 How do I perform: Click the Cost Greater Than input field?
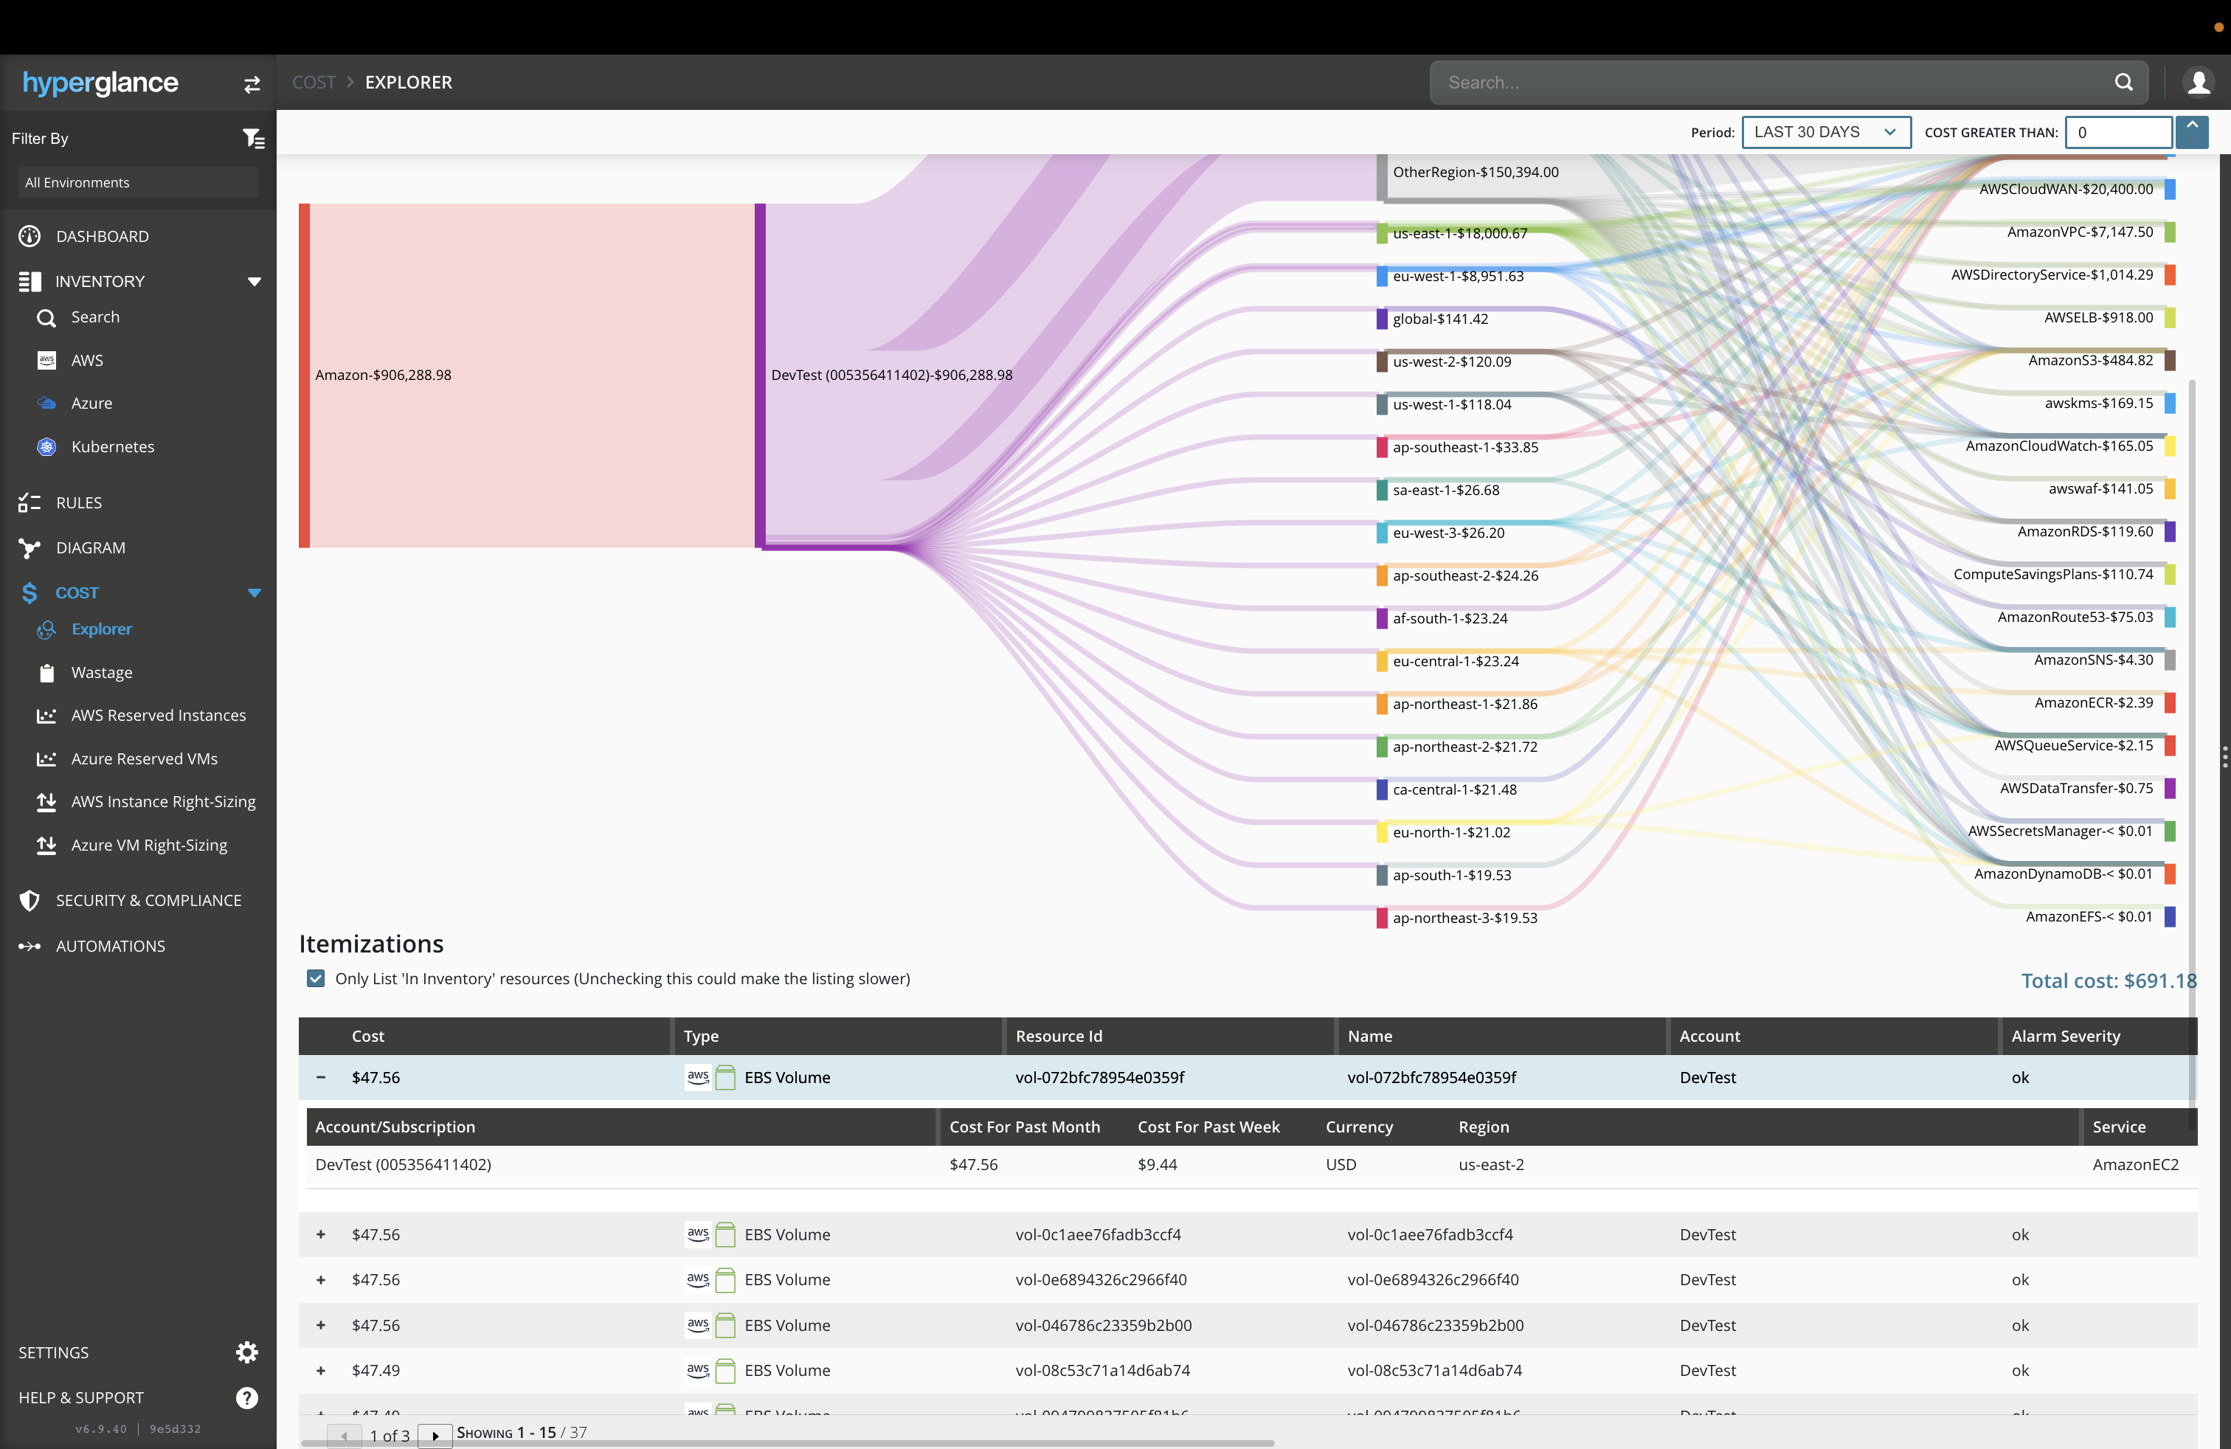point(2117,132)
